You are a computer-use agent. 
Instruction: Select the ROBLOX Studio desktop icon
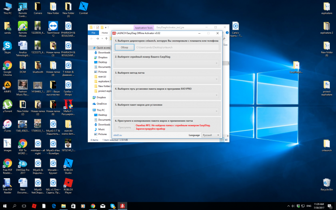click(x=68, y=163)
